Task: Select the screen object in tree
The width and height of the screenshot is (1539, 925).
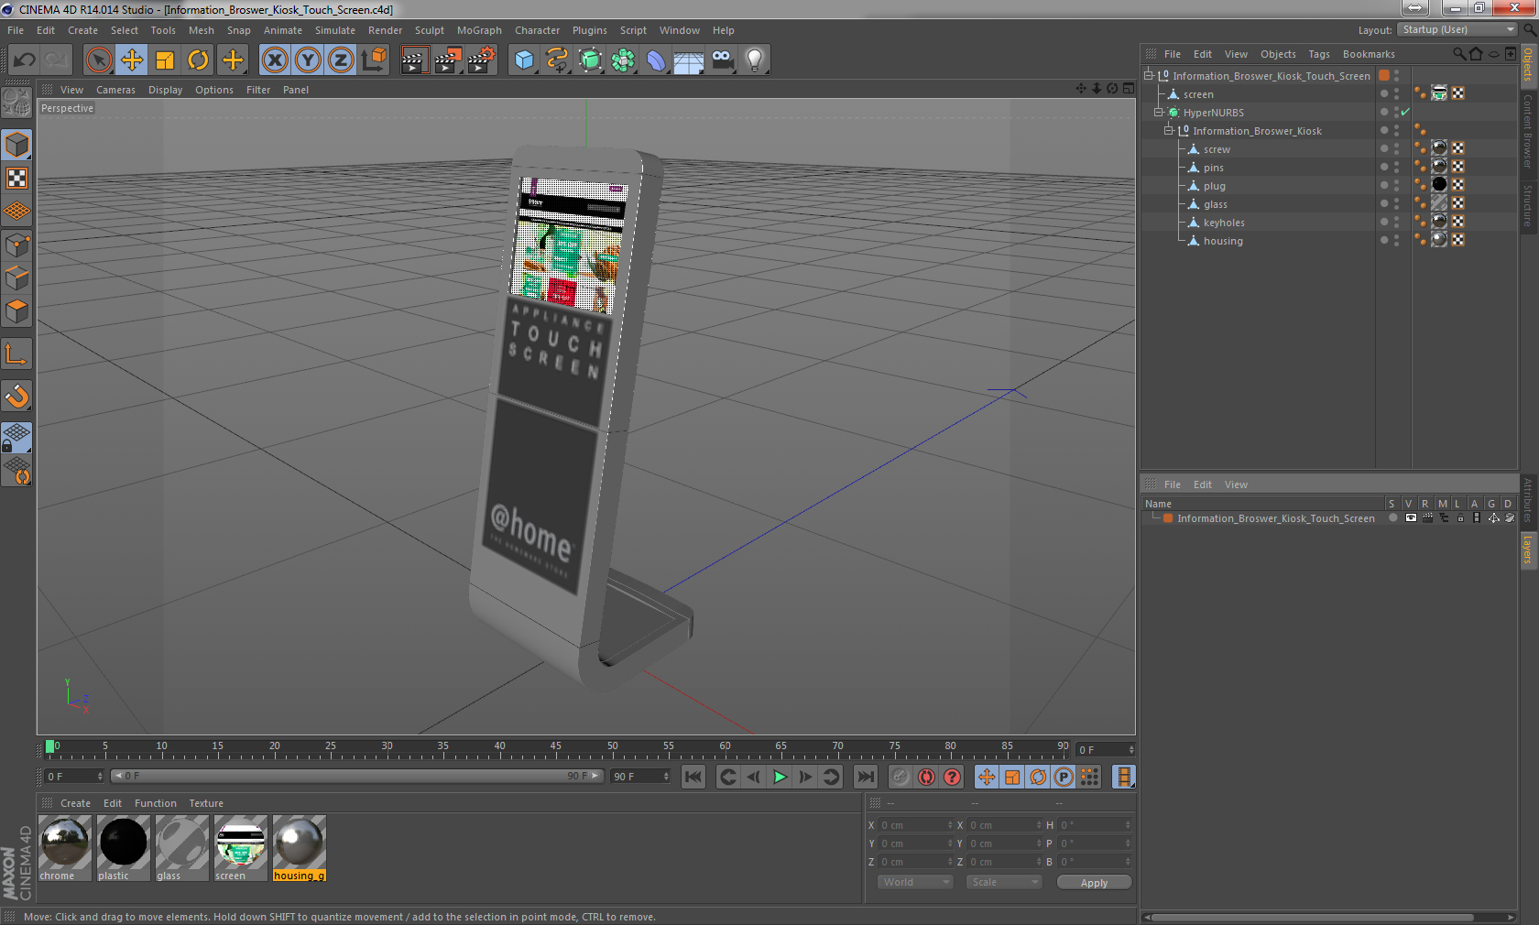Action: point(1197,94)
